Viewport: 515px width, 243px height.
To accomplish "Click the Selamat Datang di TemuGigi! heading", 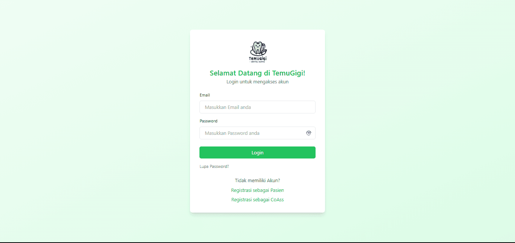I will (x=257, y=73).
